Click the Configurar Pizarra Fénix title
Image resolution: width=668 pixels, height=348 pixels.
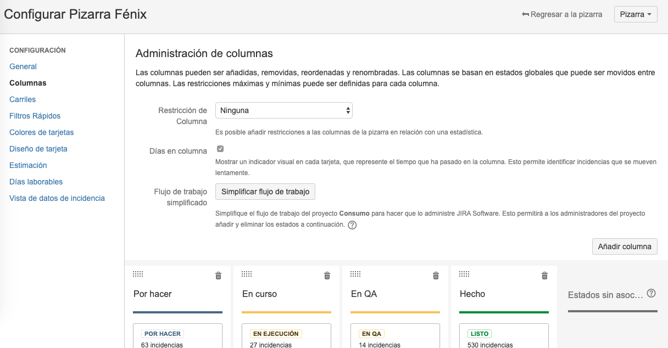[x=75, y=14]
